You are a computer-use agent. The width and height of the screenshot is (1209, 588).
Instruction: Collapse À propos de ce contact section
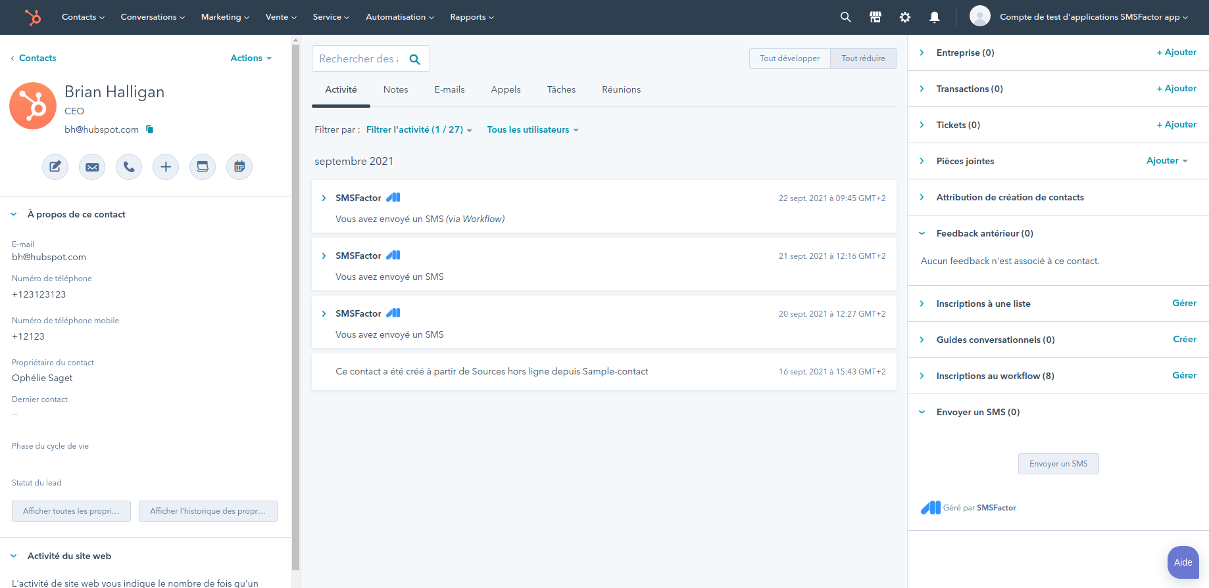coord(14,214)
